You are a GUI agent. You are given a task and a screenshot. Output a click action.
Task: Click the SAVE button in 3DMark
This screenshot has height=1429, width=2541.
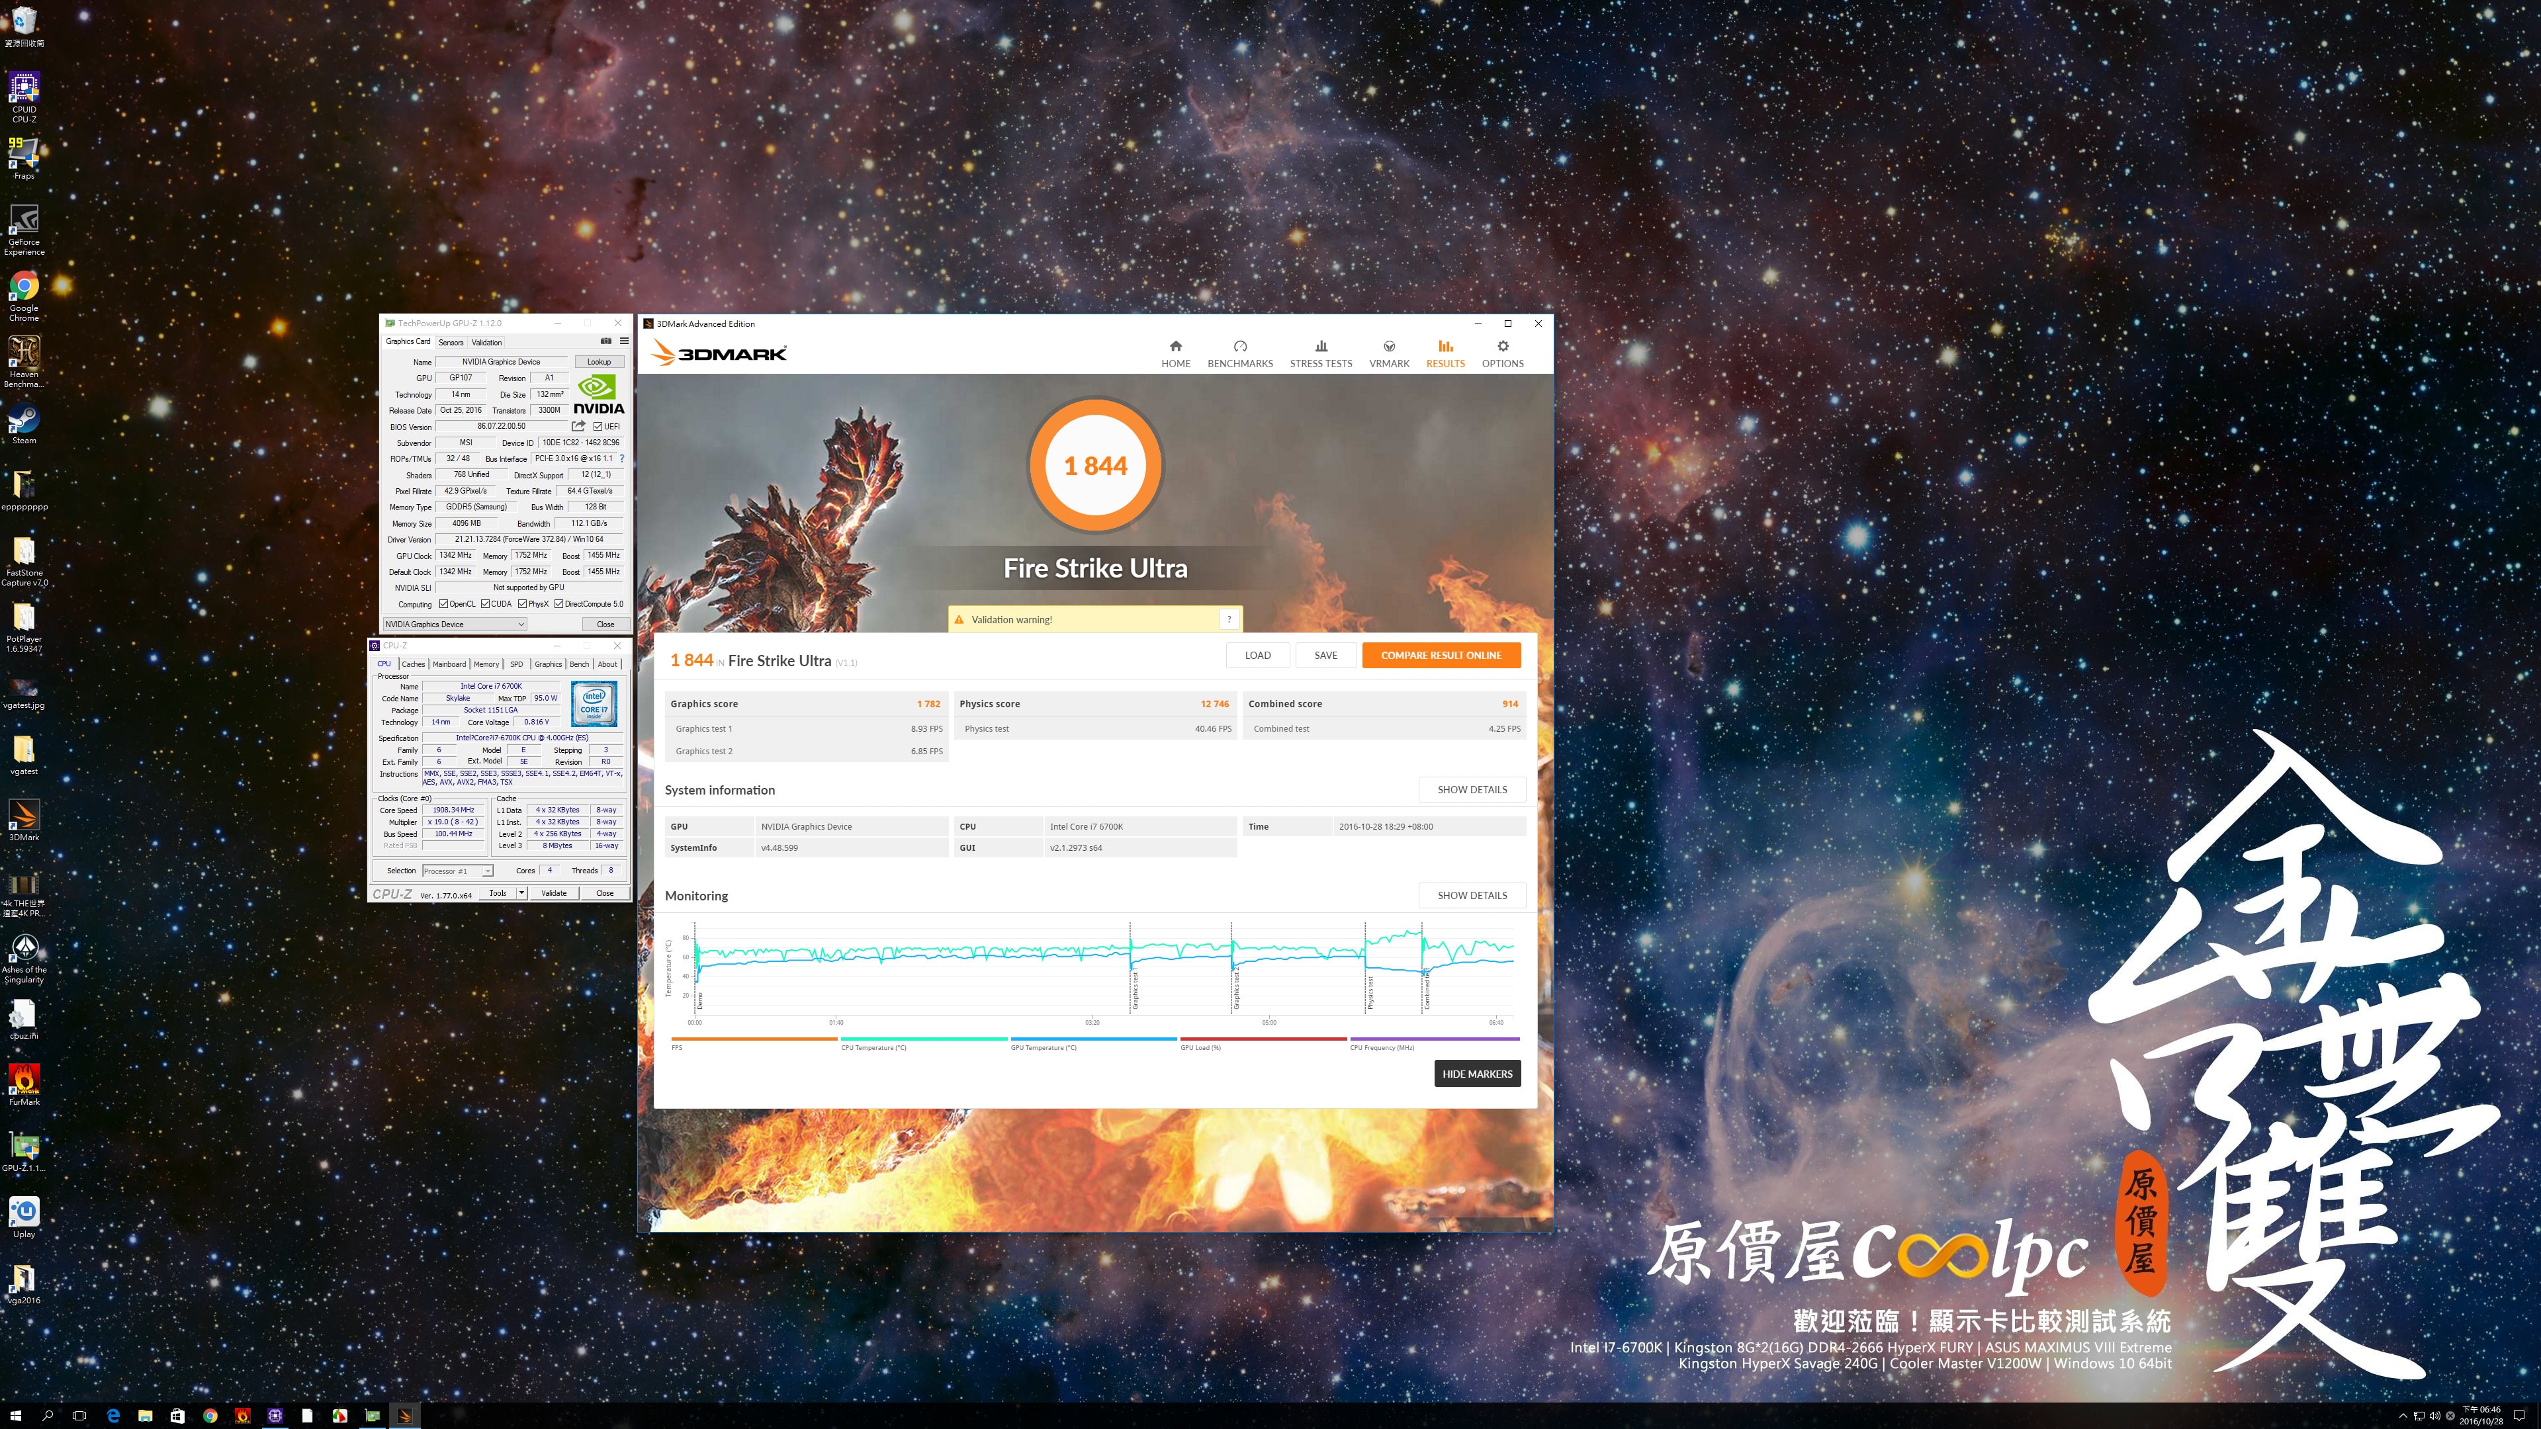(x=1325, y=655)
